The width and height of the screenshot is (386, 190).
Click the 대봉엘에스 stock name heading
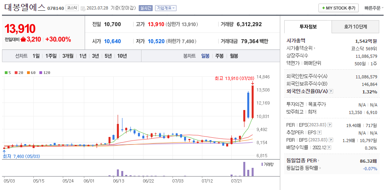(25, 8)
